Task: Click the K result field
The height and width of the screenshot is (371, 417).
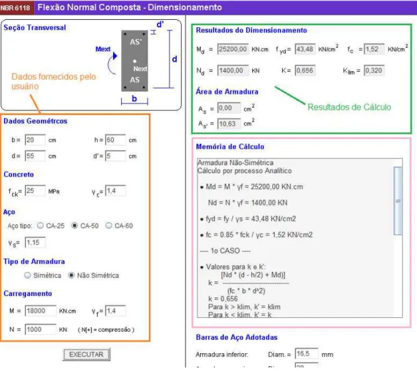Action: [305, 70]
